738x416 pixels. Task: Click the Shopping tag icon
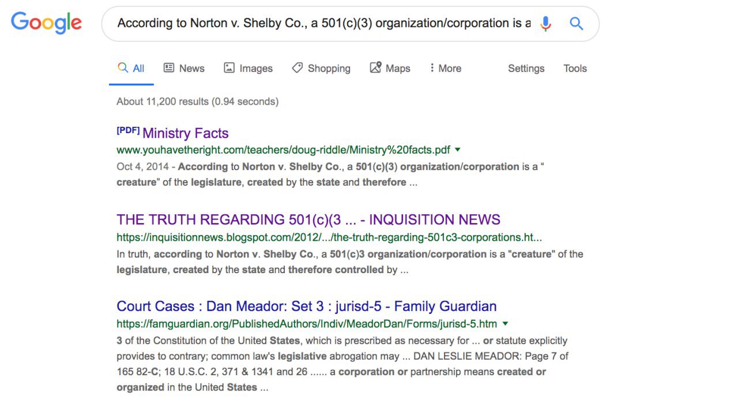click(x=297, y=68)
